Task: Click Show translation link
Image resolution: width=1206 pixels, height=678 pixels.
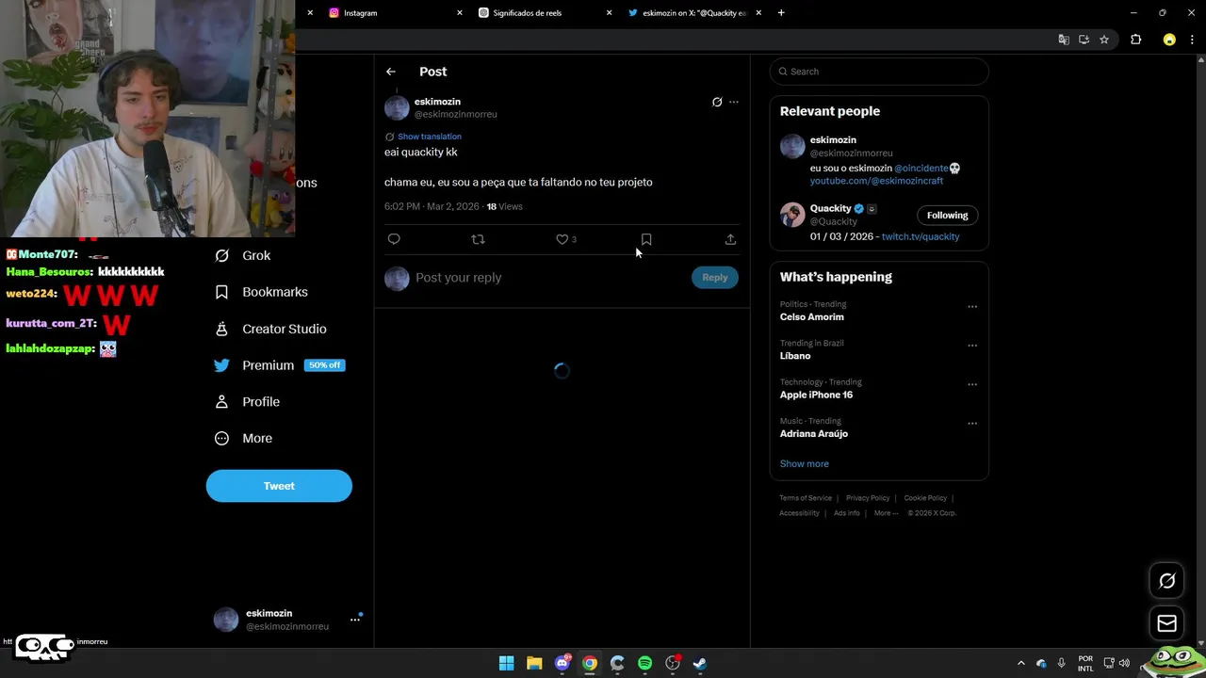Action: (x=430, y=137)
